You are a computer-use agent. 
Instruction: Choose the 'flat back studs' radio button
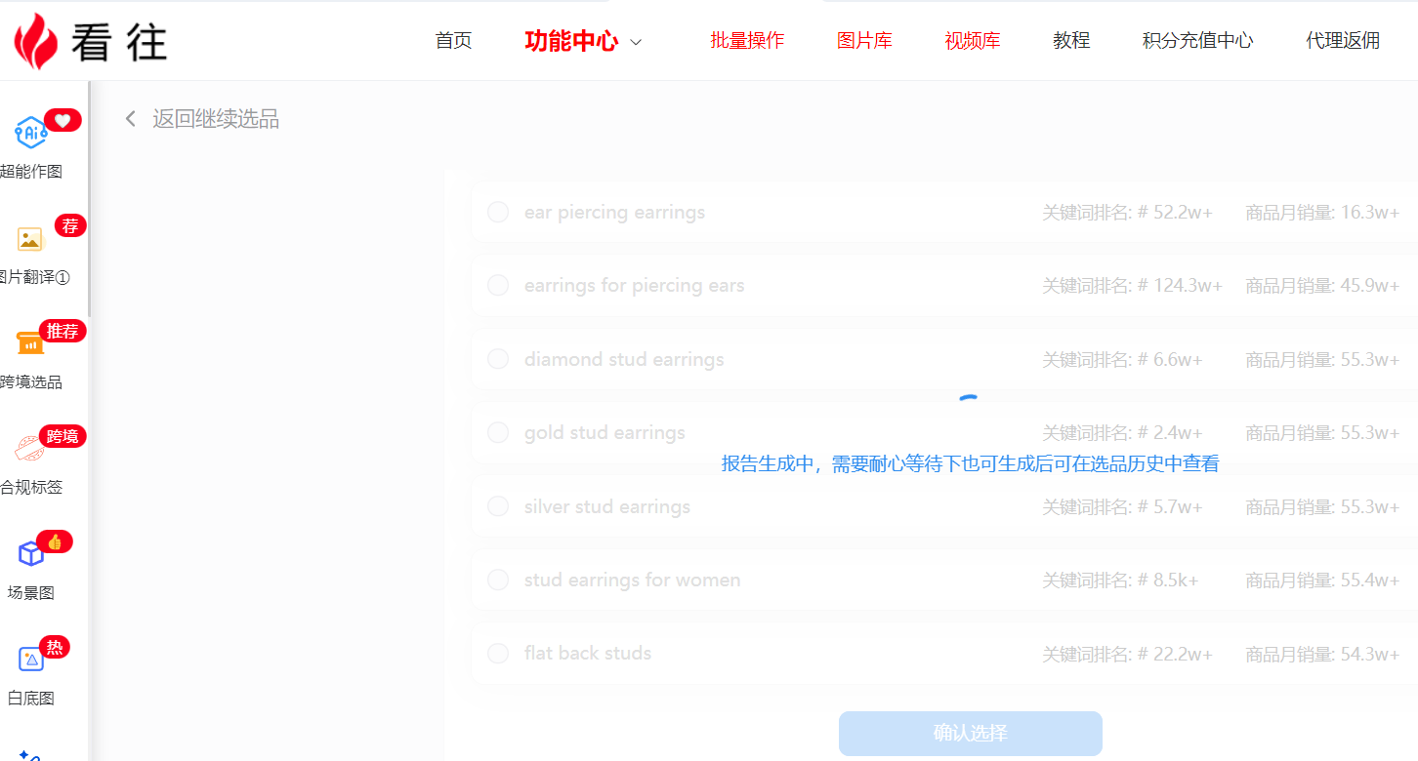click(x=498, y=653)
